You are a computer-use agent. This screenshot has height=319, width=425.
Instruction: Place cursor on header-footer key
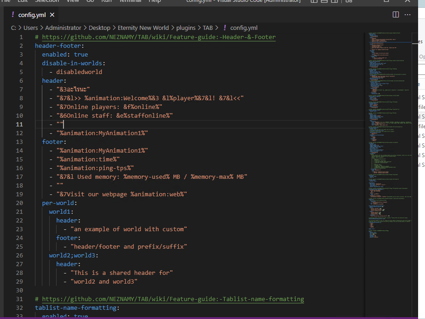58,46
